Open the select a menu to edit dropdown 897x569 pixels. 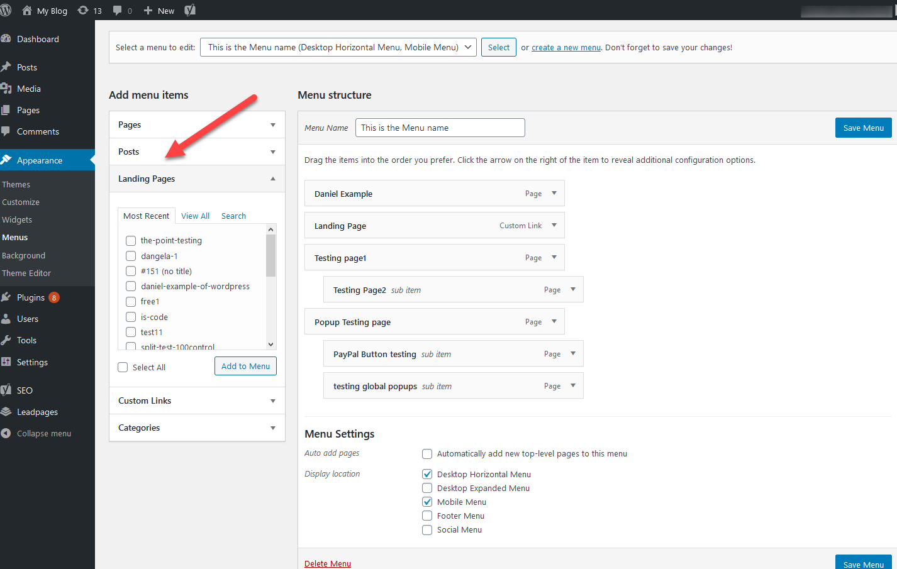coord(338,47)
